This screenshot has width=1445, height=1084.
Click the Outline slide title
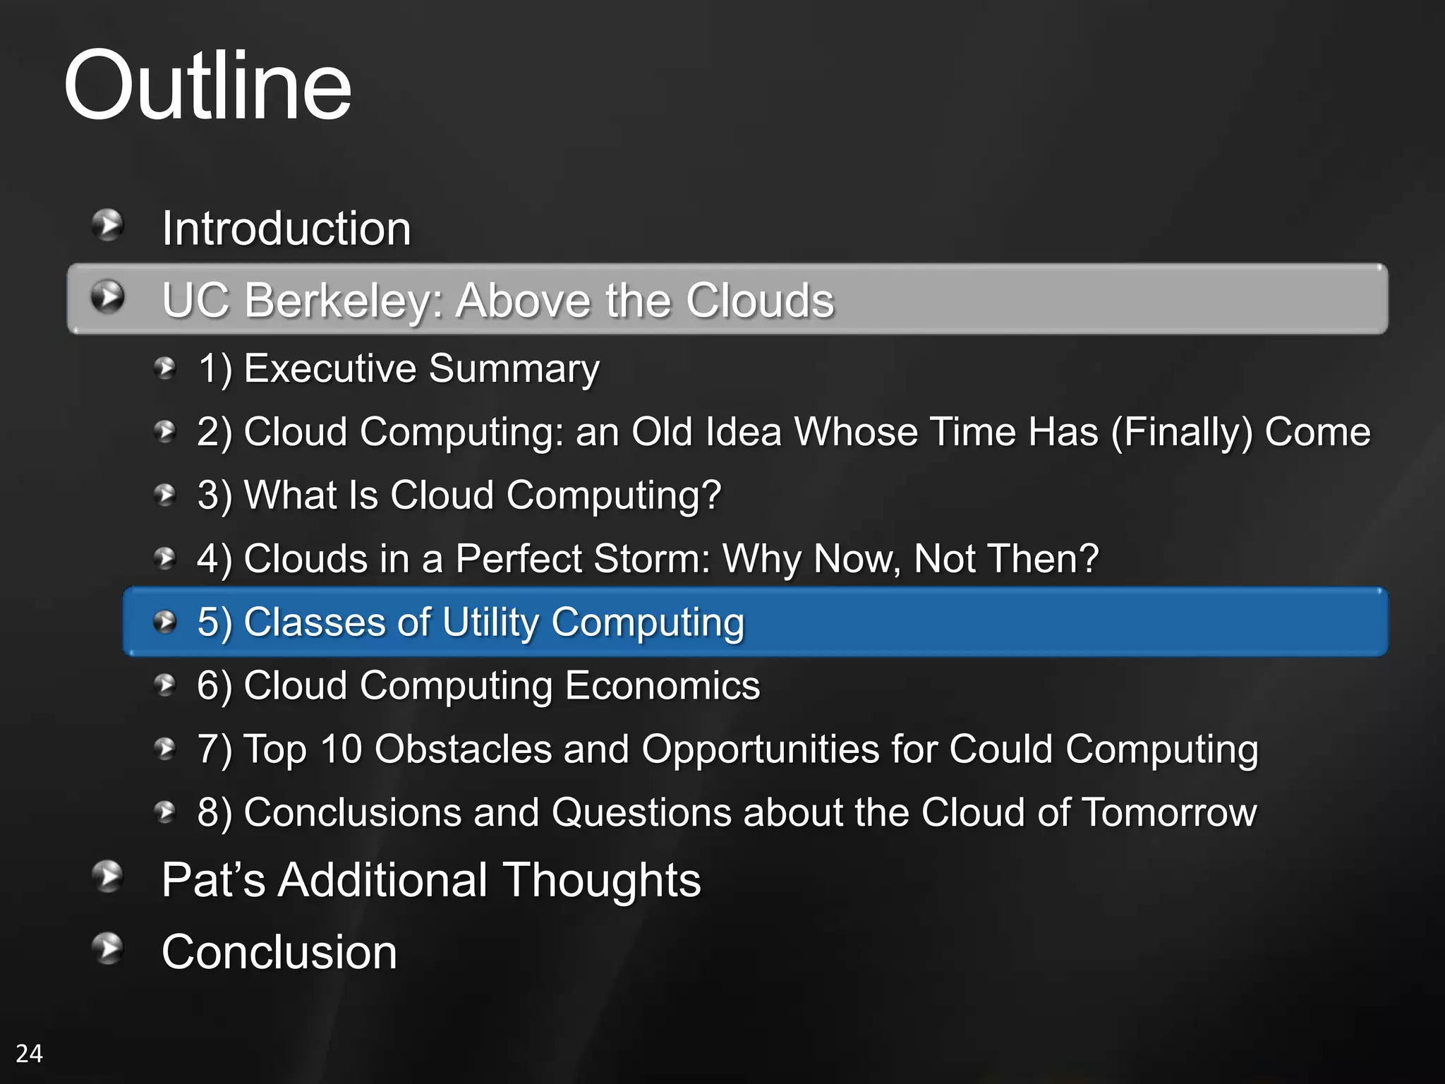pyautogui.click(x=207, y=85)
